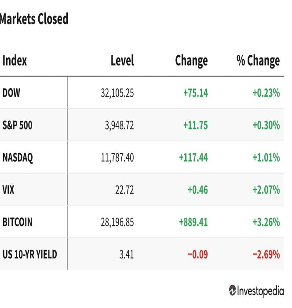Click the Level column header
Viewport: 292px width, 308px height.
point(122,61)
